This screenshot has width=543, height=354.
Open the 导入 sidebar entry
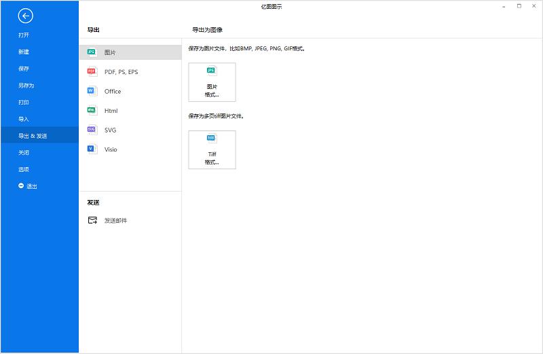pos(24,119)
